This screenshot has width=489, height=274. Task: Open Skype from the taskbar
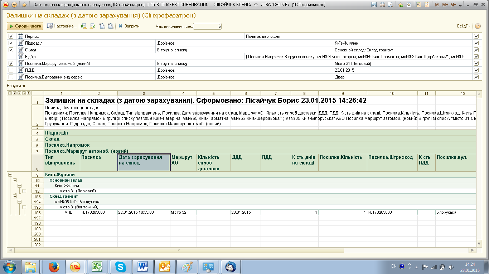click(121, 267)
